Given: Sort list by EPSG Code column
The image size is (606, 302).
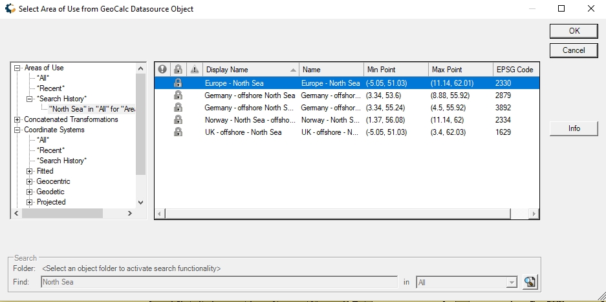Looking at the screenshot, I should click(x=515, y=70).
